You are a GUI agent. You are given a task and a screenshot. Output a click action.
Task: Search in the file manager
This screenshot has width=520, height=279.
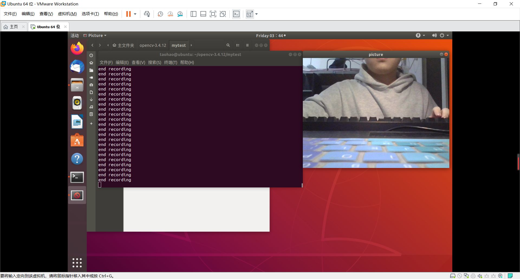pos(228,45)
